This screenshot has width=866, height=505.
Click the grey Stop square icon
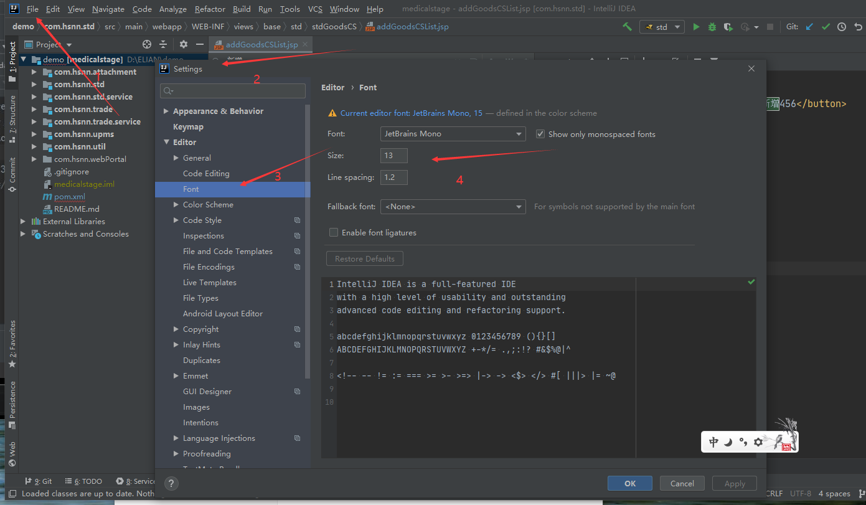pos(770,27)
